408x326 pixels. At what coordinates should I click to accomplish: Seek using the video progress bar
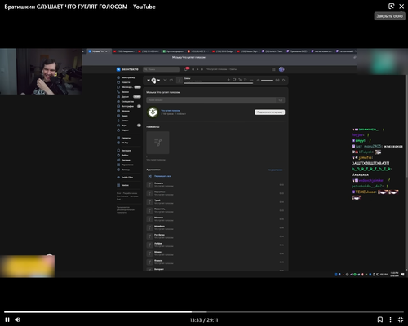(x=204, y=312)
